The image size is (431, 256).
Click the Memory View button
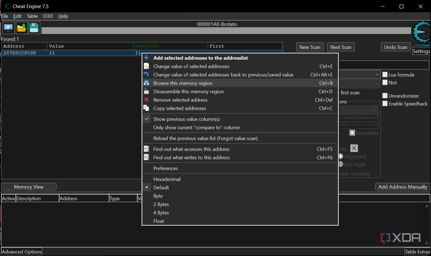coord(29,187)
